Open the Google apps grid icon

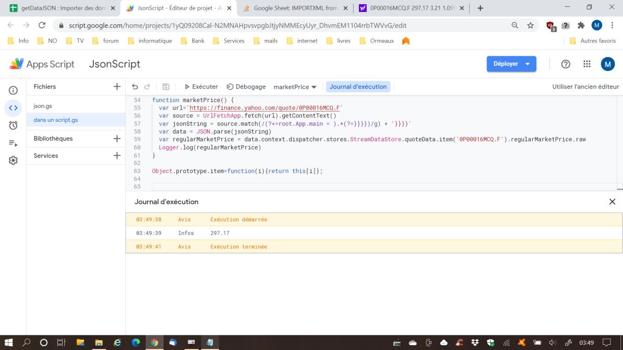click(x=587, y=64)
